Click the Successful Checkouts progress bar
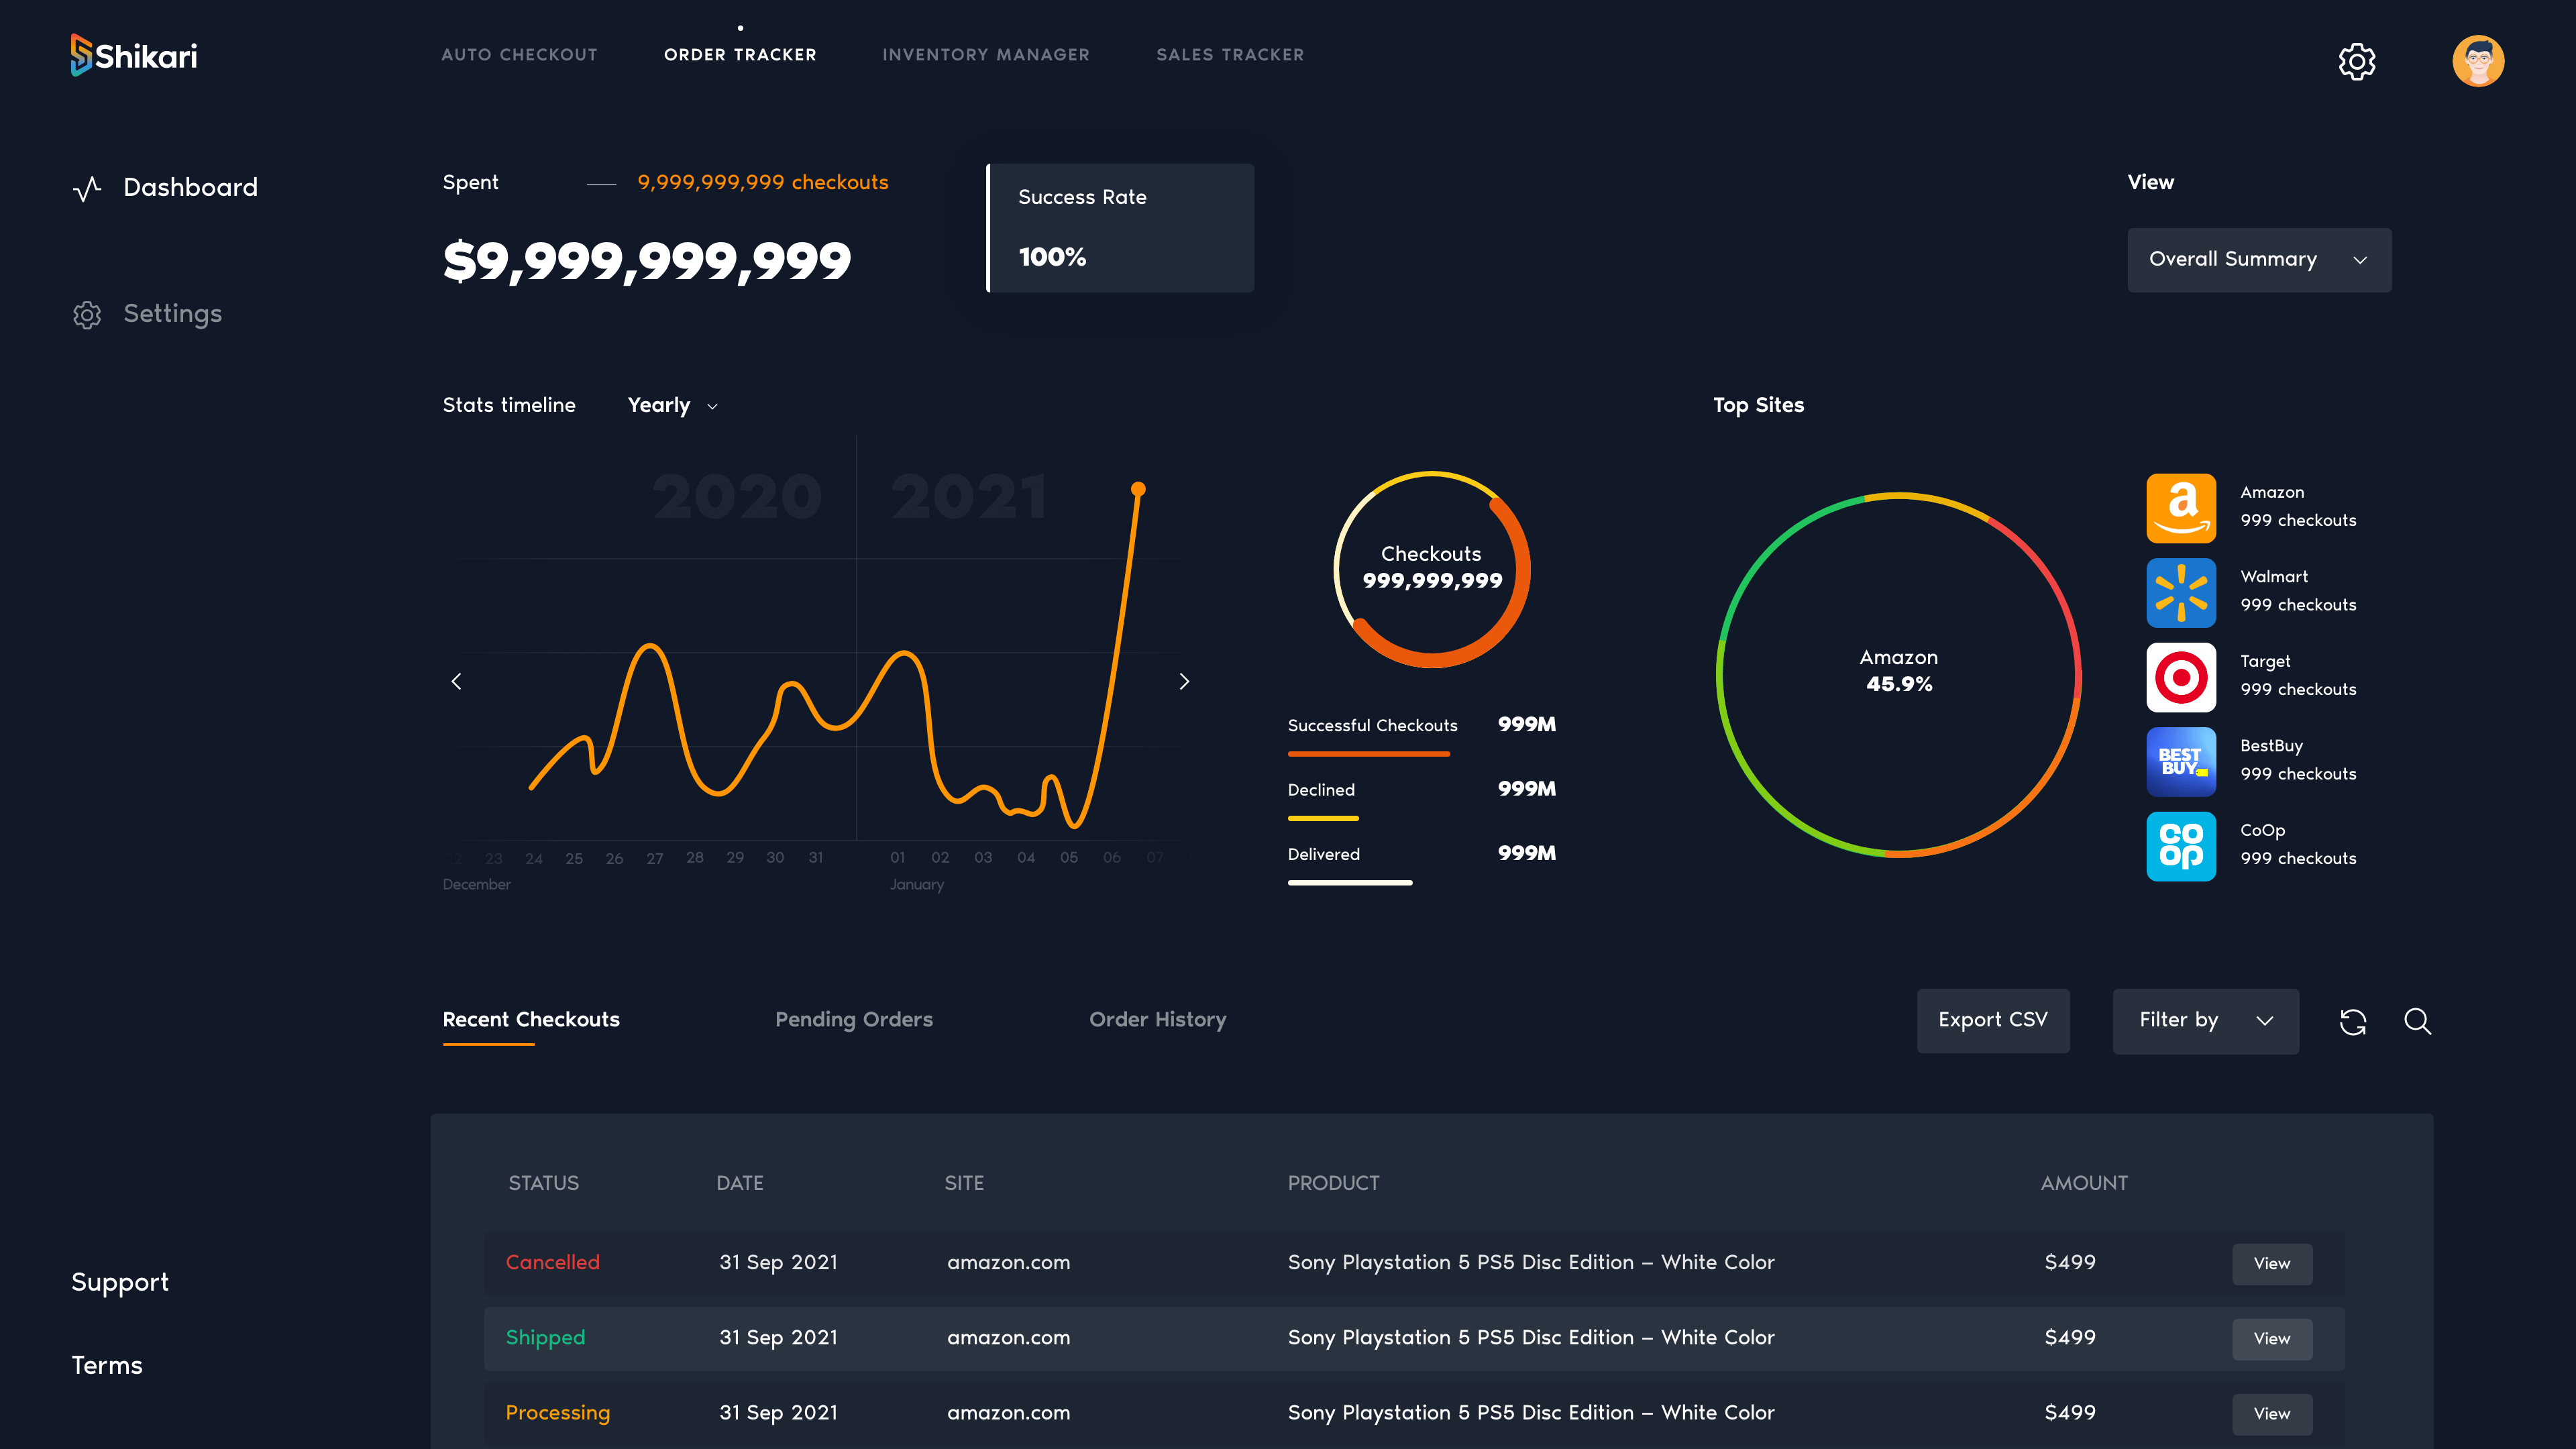2576x1449 pixels. (x=1368, y=754)
